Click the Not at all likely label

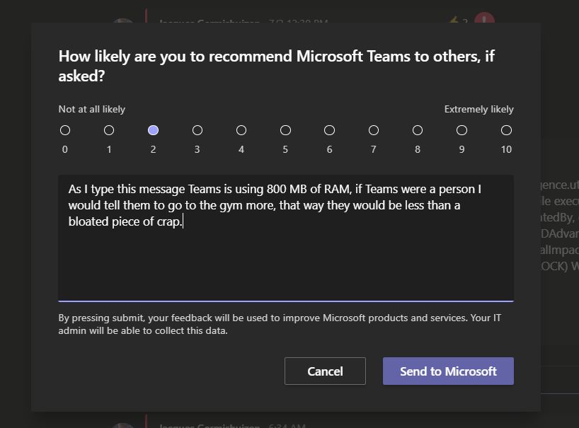coord(91,109)
